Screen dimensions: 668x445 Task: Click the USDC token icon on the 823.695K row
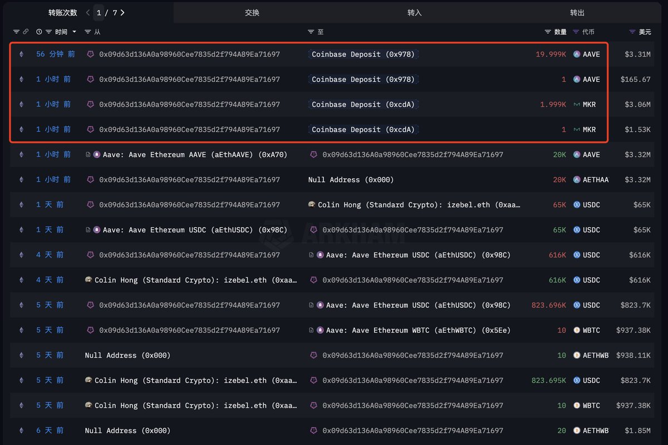pyautogui.click(x=577, y=380)
